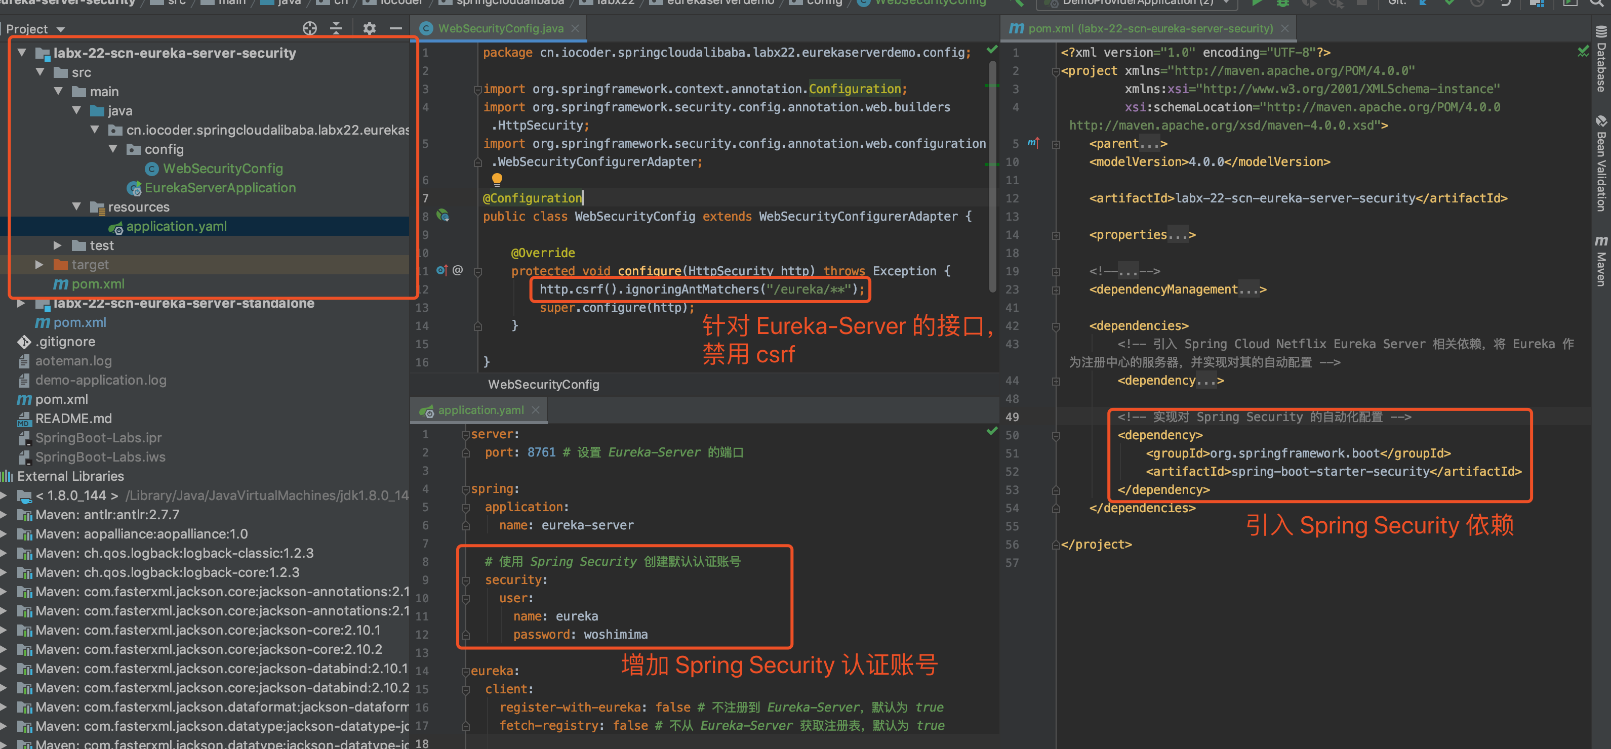Click the locate opened file crosshair icon
This screenshot has height=749, width=1611.
(309, 28)
